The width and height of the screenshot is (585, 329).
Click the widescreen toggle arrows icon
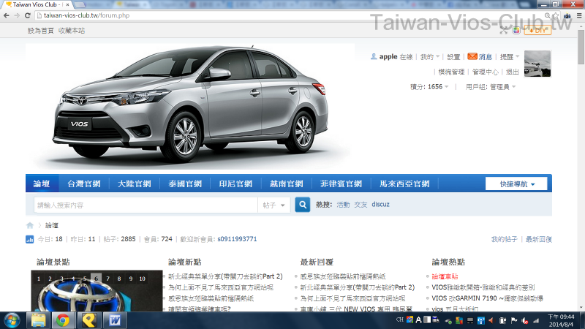coord(504,31)
